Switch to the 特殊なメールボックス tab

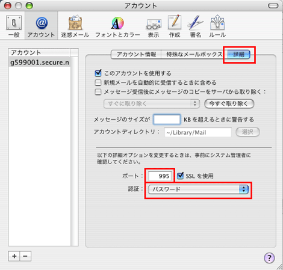pyautogui.click(x=194, y=54)
